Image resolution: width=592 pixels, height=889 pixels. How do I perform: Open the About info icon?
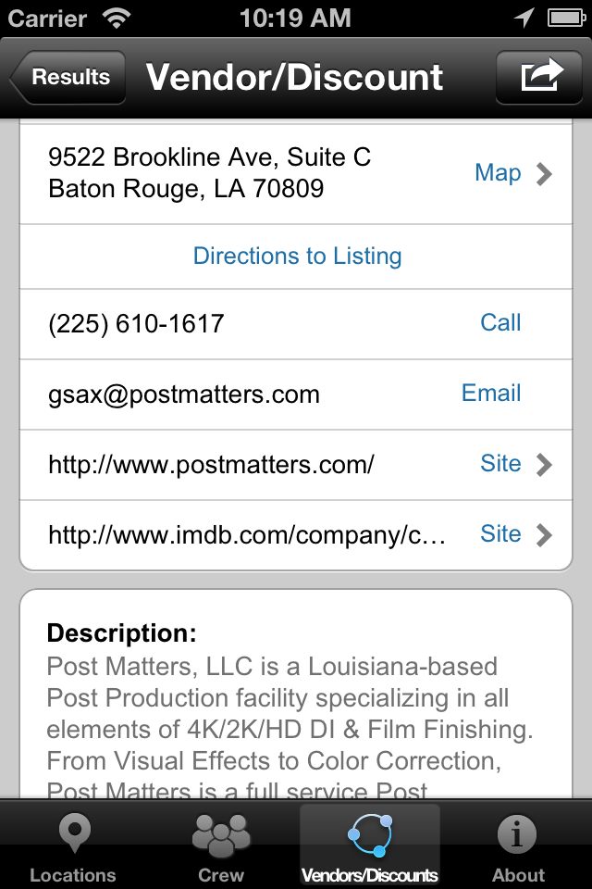(x=517, y=834)
